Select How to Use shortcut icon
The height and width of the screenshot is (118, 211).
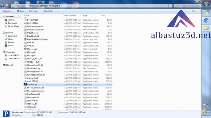click(25, 49)
